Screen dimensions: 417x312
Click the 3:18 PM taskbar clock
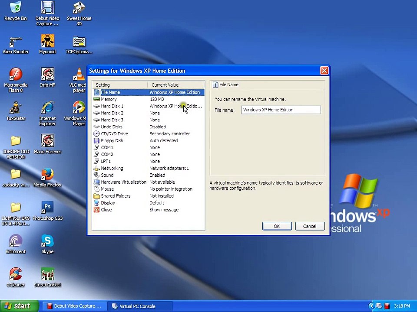402,306
